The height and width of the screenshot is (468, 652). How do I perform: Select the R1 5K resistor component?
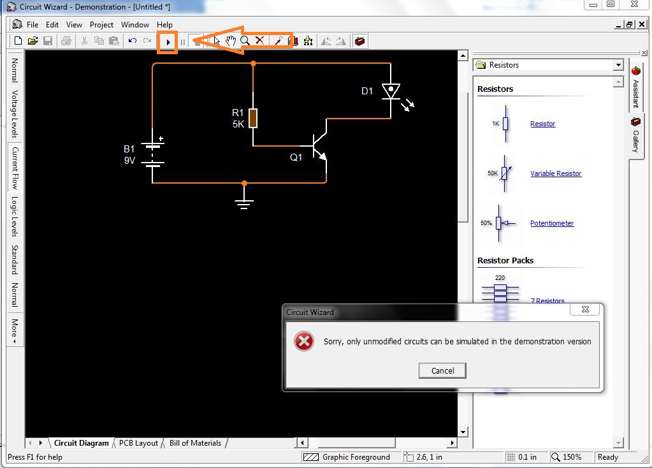(253, 118)
